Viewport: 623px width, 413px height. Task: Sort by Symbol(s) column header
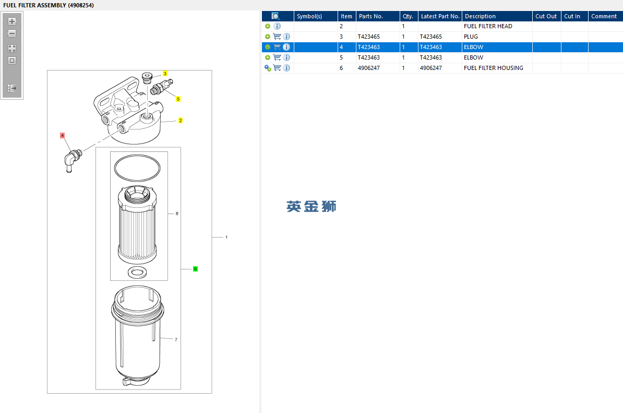(x=316, y=16)
